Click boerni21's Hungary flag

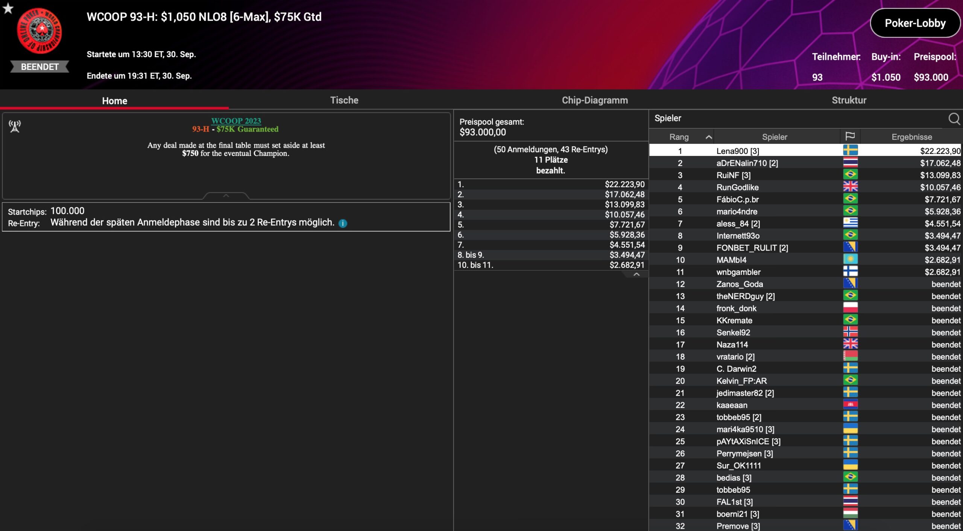click(850, 513)
